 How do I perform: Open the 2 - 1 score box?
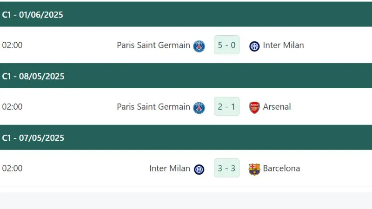click(227, 106)
